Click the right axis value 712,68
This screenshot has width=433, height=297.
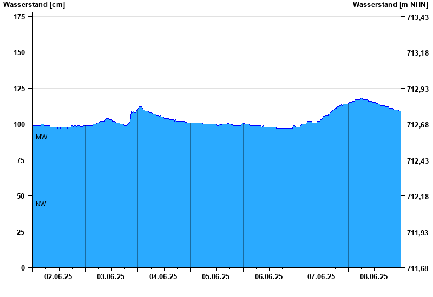(x=418, y=125)
